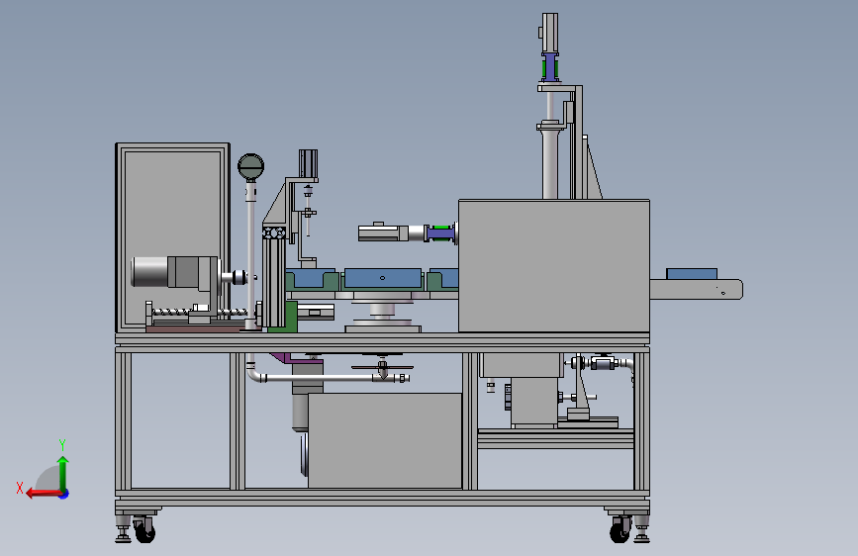Select the vertical servo motor atop the tower
This screenshot has width=858, height=556.
pyautogui.click(x=550, y=33)
